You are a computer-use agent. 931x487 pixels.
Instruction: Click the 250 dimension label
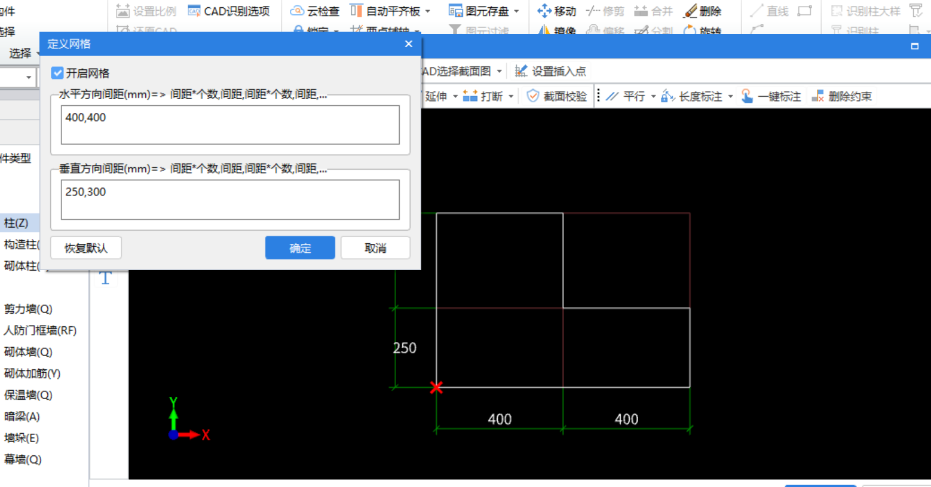pos(405,348)
